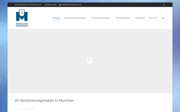Go to the Newsletter page
The image size is (180, 112).
pyautogui.click(x=140, y=18)
